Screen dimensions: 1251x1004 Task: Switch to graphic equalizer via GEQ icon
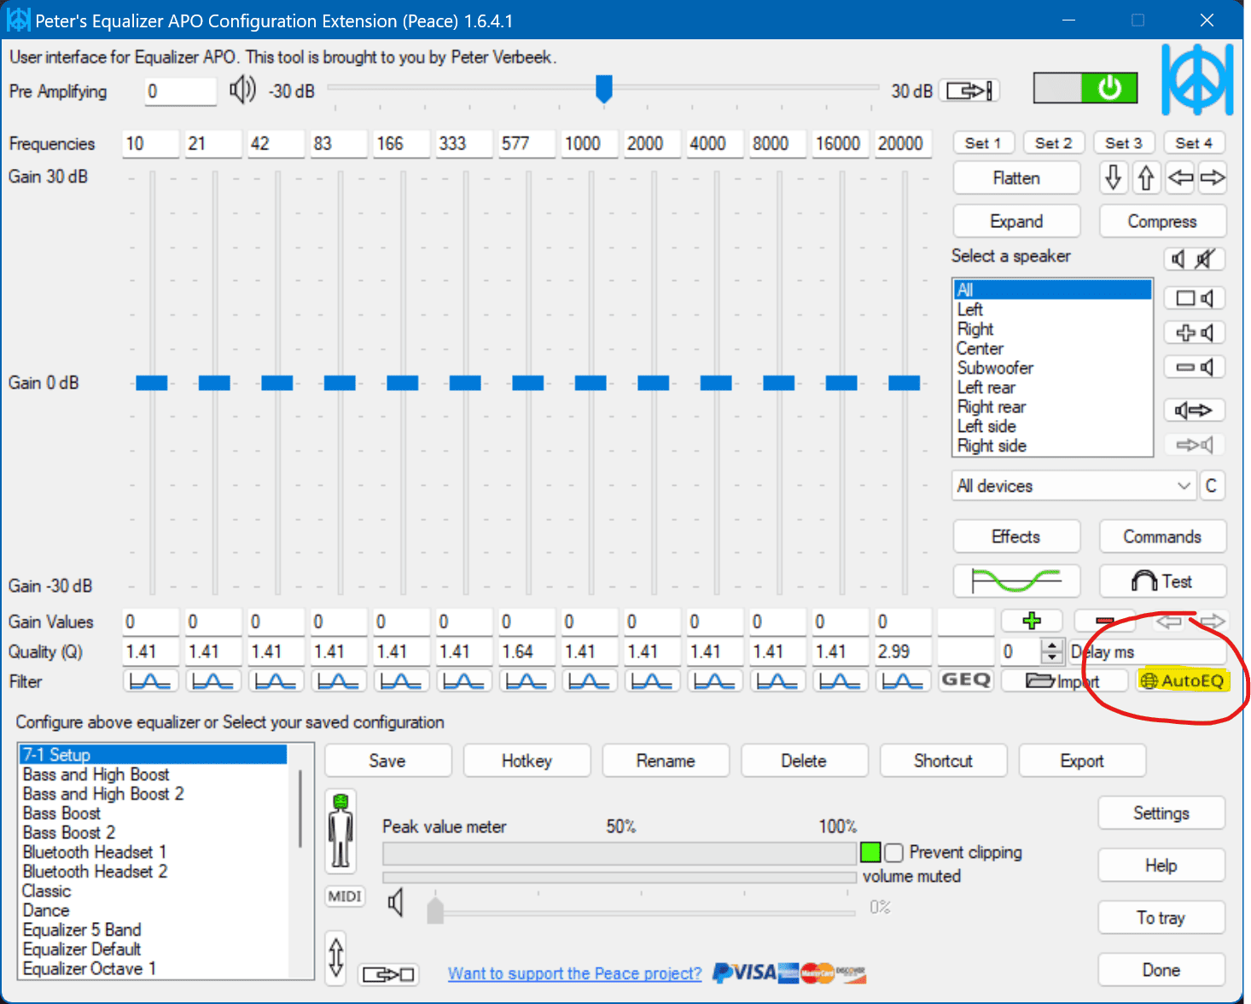(x=965, y=680)
